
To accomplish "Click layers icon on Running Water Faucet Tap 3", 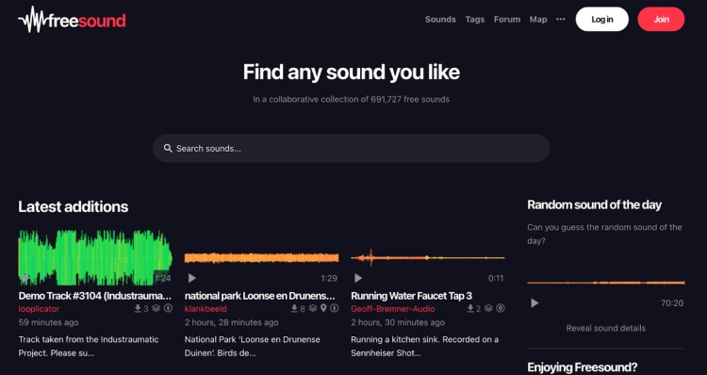I will (x=488, y=309).
